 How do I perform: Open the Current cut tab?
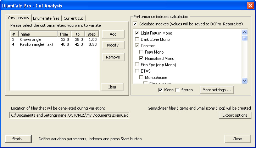[73, 18]
